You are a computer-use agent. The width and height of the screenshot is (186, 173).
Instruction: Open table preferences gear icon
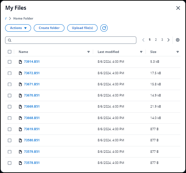click(178, 40)
